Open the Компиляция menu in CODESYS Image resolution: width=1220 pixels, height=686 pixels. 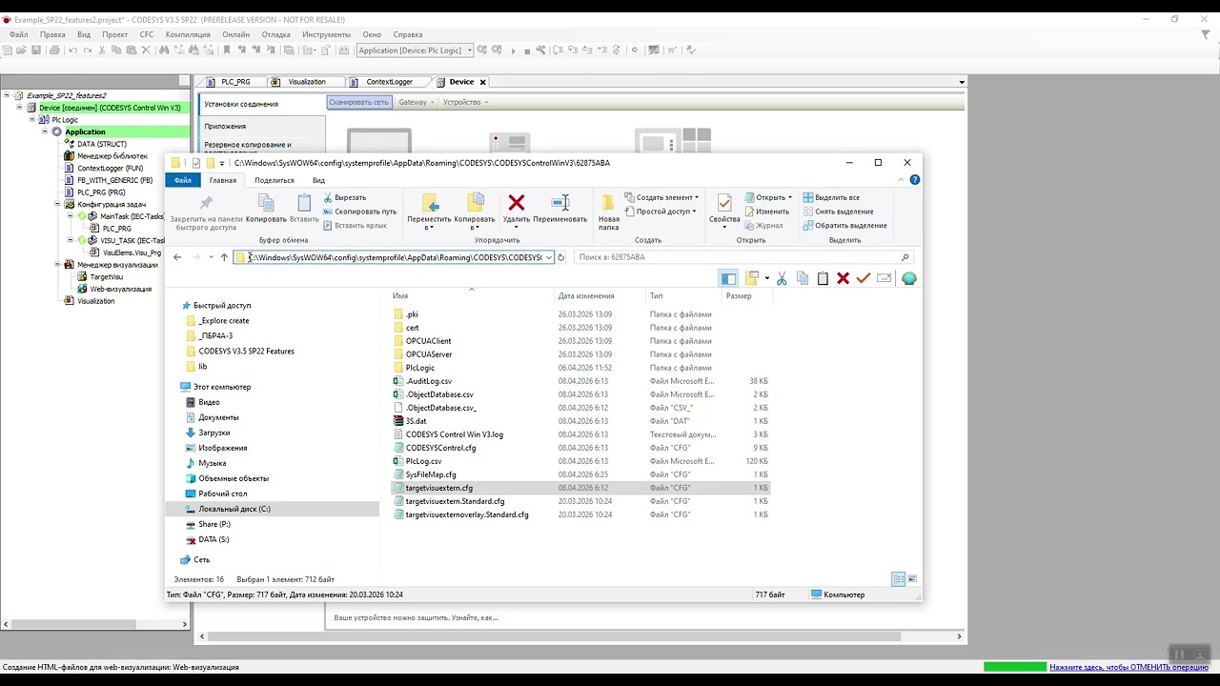click(x=187, y=34)
